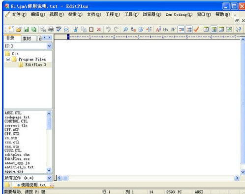The image size is (245, 194).
Task: Click the 使用说明.txt document tab
Action: click(x=33, y=185)
